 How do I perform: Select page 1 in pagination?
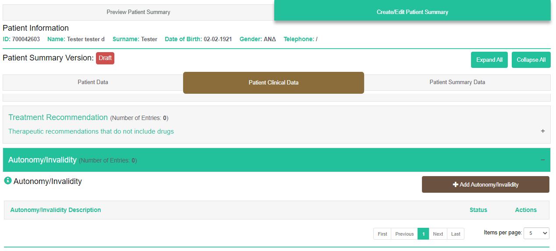[423, 234]
